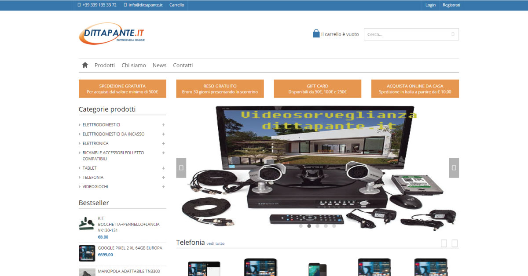Expand the ELETTRONICA category plus sign
528x276 pixels.
(163, 143)
